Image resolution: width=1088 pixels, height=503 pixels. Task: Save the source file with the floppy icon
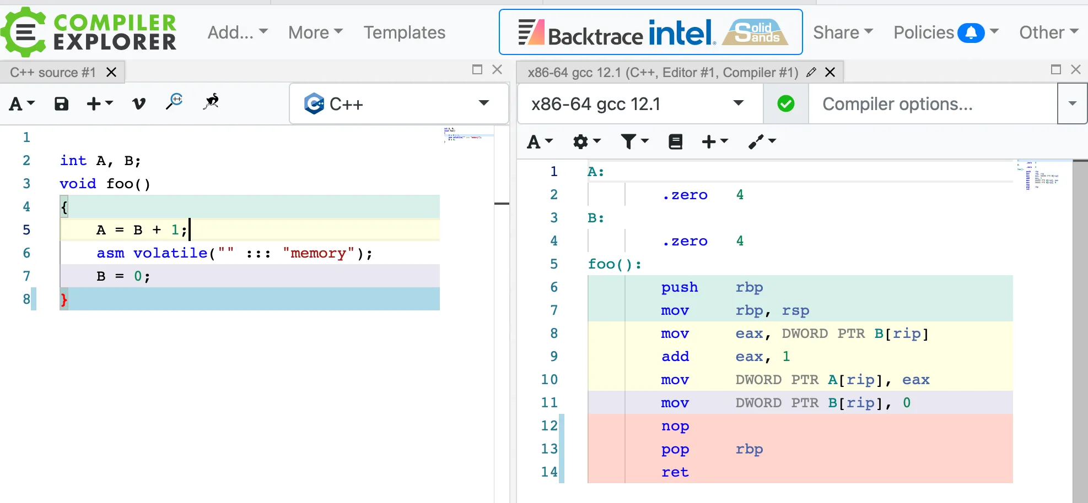(61, 103)
